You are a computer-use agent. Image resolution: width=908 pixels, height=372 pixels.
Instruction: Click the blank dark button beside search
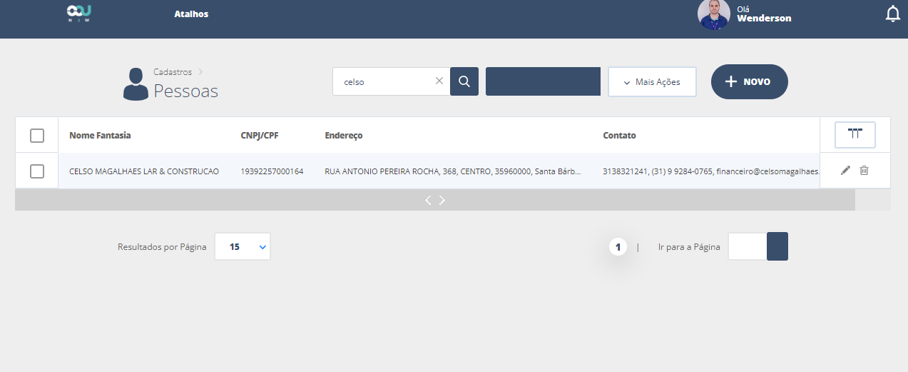click(543, 81)
